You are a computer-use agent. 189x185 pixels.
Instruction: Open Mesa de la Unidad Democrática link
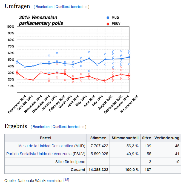click(x=46, y=146)
